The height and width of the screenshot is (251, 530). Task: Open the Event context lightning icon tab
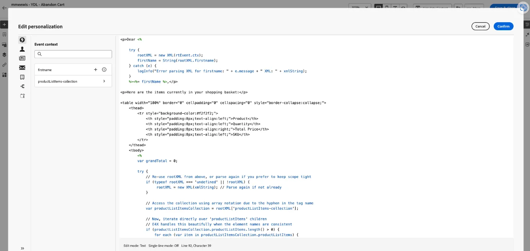point(22,40)
